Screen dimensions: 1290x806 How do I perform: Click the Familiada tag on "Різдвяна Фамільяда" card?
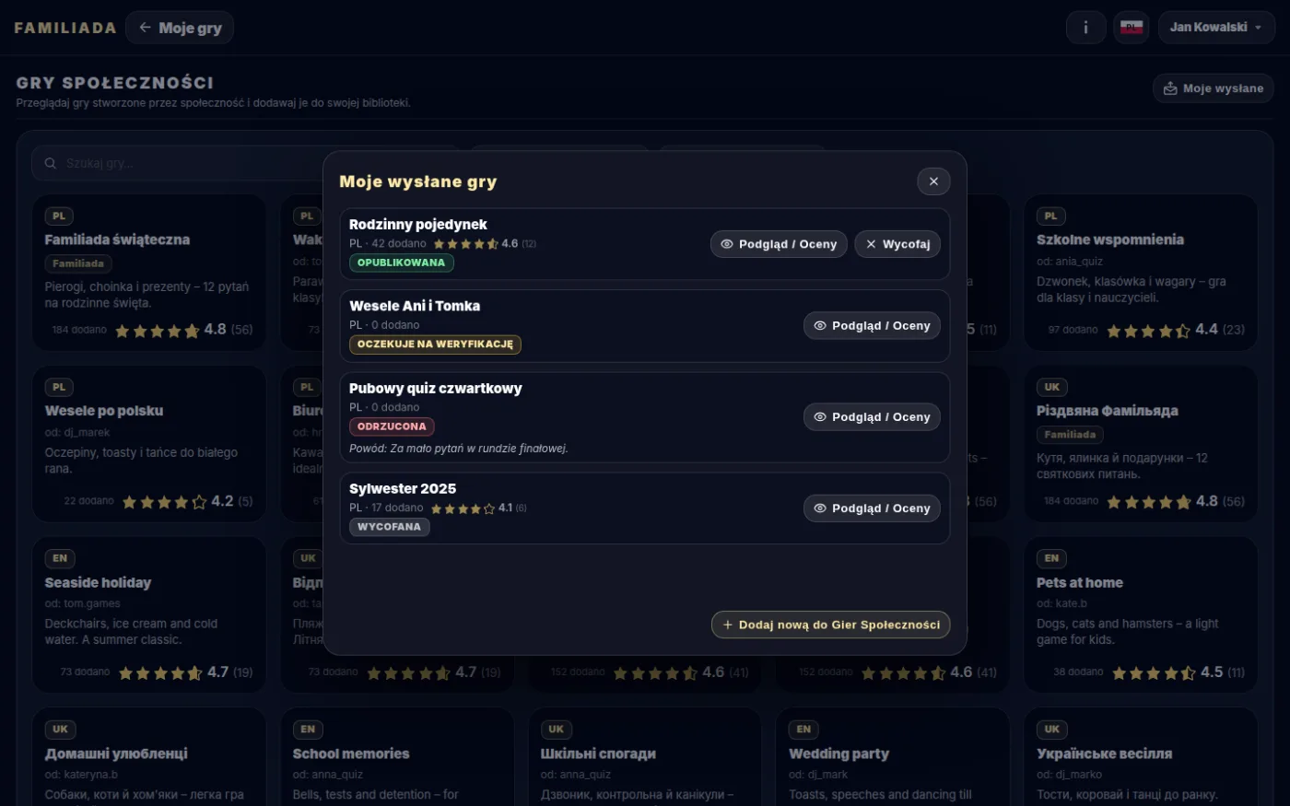1070,435
